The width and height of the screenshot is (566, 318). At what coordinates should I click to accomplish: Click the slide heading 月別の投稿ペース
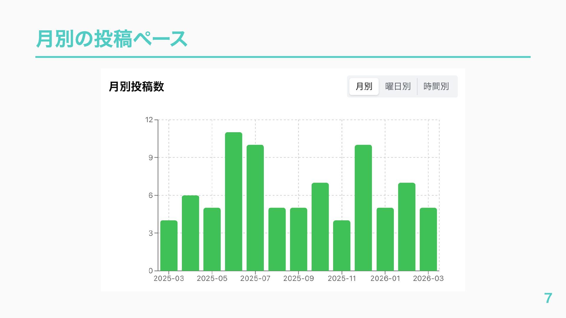pos(111,39)
